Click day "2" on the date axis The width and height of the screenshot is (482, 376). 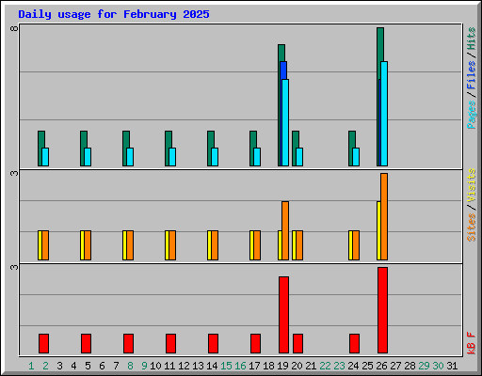point(45,366)
